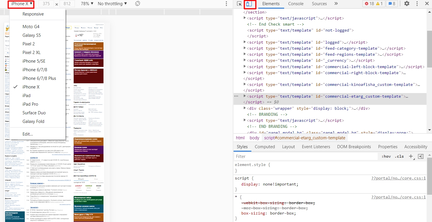This screenshot has width=432, height=222.
Task: Toggle the device toolbar icon
Action: [250, 4]
